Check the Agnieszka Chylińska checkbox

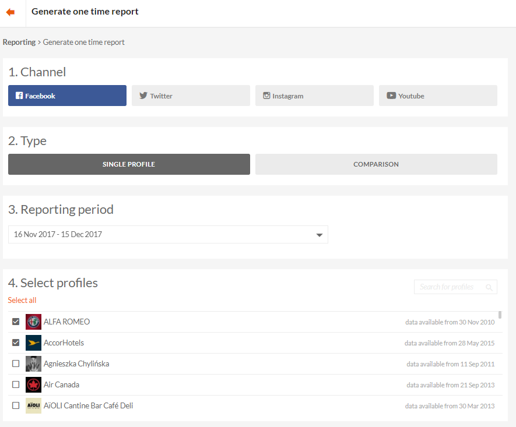click(x=16, y=364)
